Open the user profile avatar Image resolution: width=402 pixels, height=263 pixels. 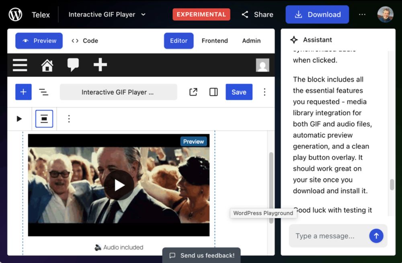click(x=385, y=14)
